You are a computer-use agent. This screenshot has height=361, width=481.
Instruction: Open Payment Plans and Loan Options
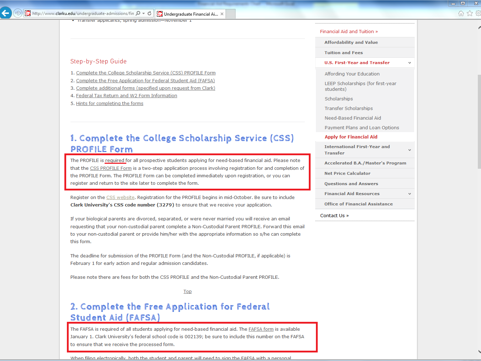(x=362, y=127)
